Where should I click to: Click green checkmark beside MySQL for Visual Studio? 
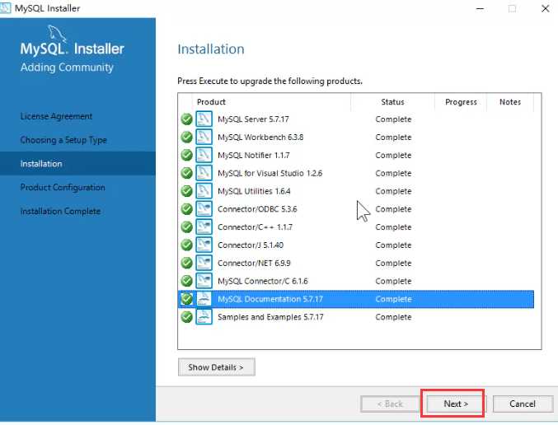pos(187,173)
